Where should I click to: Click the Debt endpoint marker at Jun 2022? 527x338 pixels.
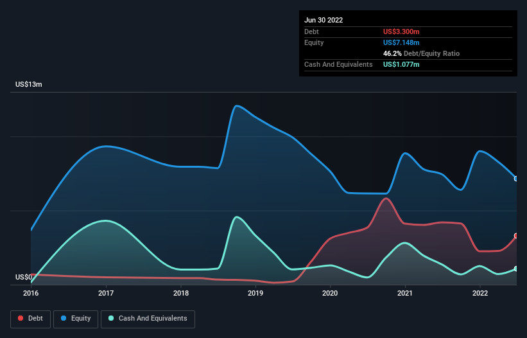516,236
